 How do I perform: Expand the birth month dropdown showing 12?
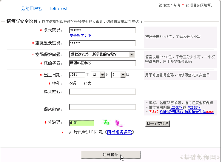pyautogui.click(x=103, y=75)
